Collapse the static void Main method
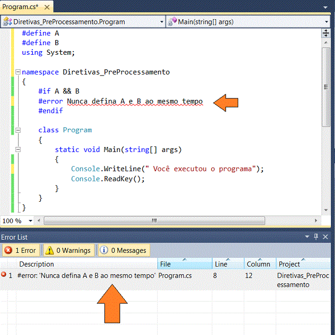 (18, 150)
